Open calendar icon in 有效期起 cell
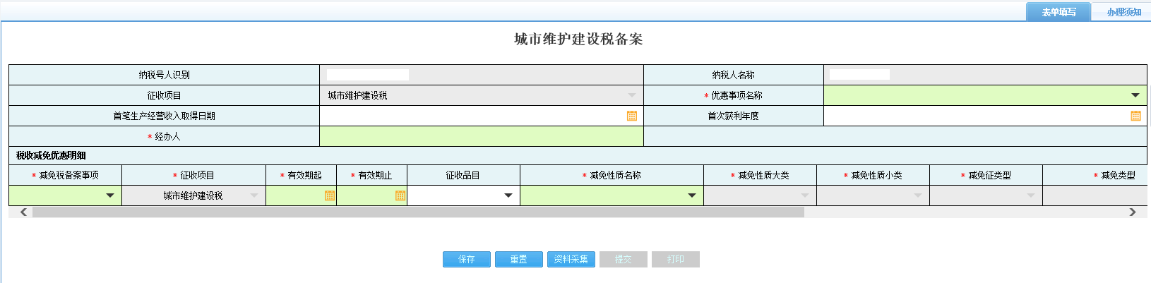1151x283 pixels. click(x=329, y=195)
